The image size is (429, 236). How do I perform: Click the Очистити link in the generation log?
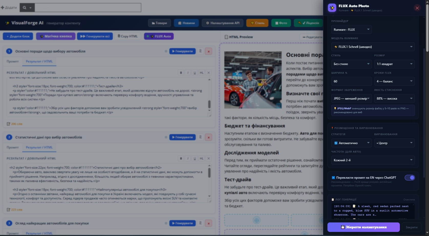(x=409, y=200)
